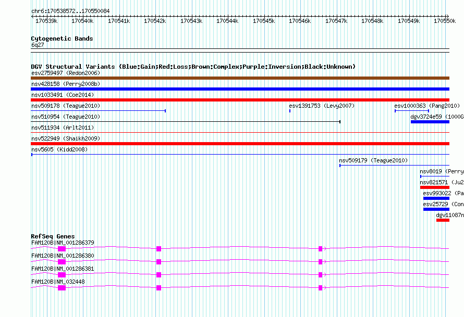The image size is (464, 317).
Task: Select middle exon of NM_001286380 transcript
Action: (159, 262)
